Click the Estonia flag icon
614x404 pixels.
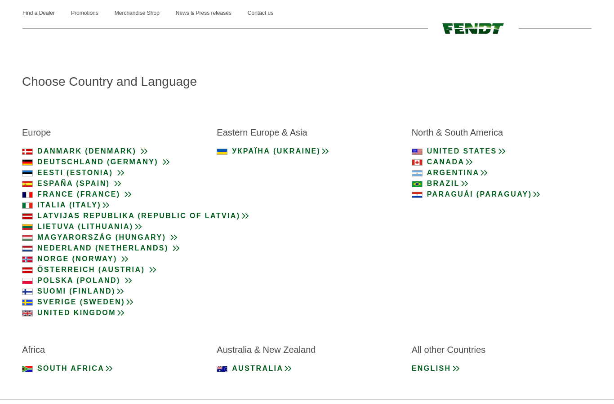pyautogui.click(x=27, y=173)
